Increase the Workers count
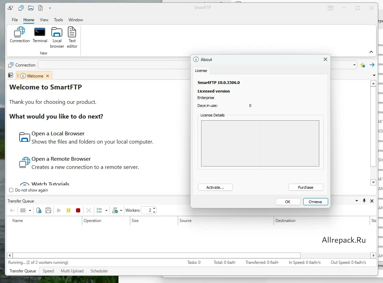Image resolution: width=383 pixels, height=283 pixels. [154, 209]
